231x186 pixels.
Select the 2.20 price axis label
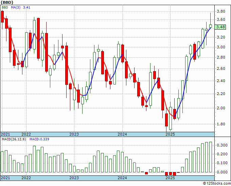tap(221, 94)
